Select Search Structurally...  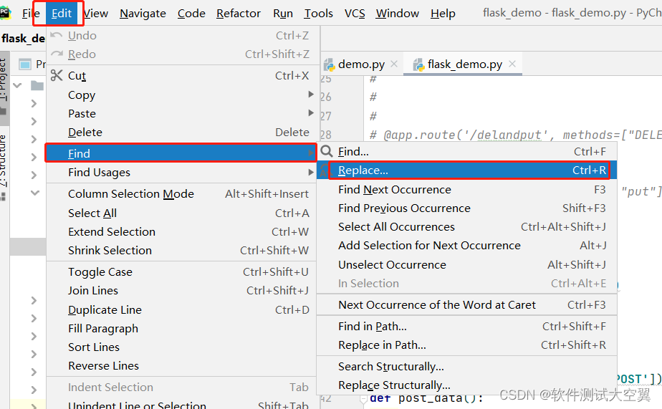point(467,366)
